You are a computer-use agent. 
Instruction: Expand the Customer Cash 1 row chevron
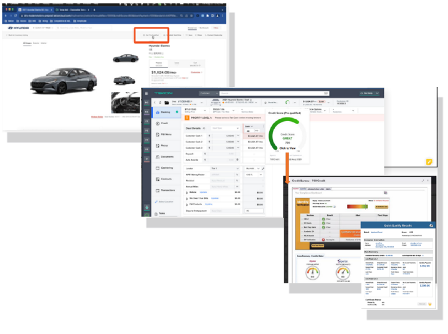(238, 136)
